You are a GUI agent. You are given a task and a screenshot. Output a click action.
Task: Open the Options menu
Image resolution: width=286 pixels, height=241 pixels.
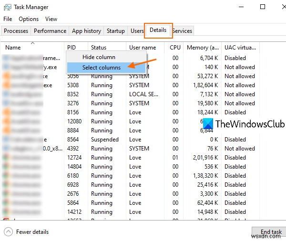[x=29, y=19]
